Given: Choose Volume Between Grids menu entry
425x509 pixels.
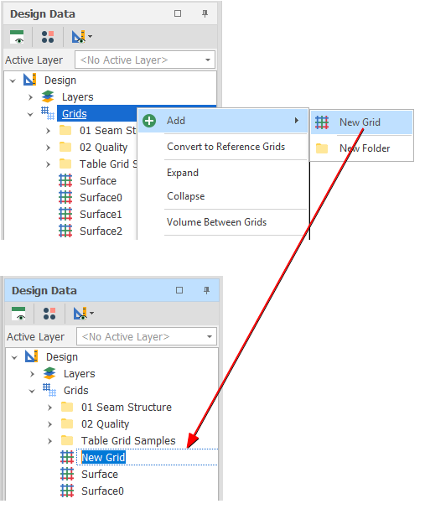Looking at the screenshot, I should [217, 222].
